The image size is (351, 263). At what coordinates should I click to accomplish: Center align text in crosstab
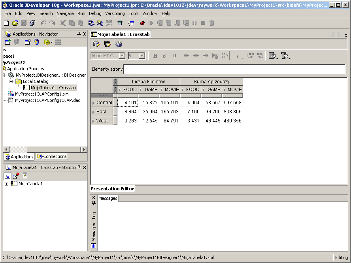(196, 56)
